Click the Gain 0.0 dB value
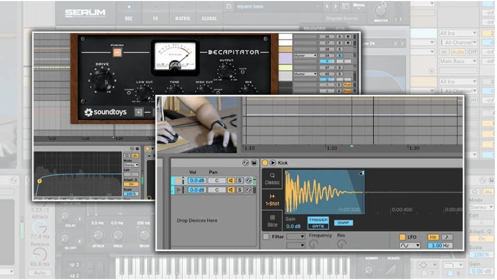 point(293,226)
